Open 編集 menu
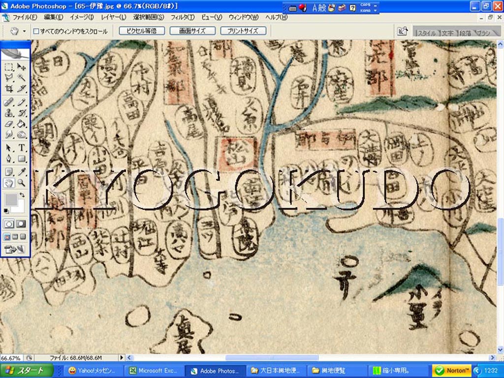The height and width of the screenshot is (378, 504). pyautogui.click(x=53, y=17)
